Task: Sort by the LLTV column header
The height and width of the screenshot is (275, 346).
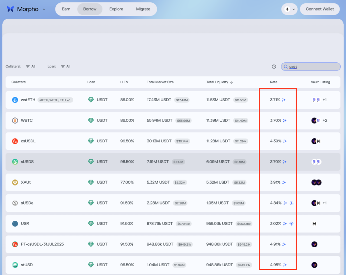Action: pyautogui.click(x=124, y=82)
